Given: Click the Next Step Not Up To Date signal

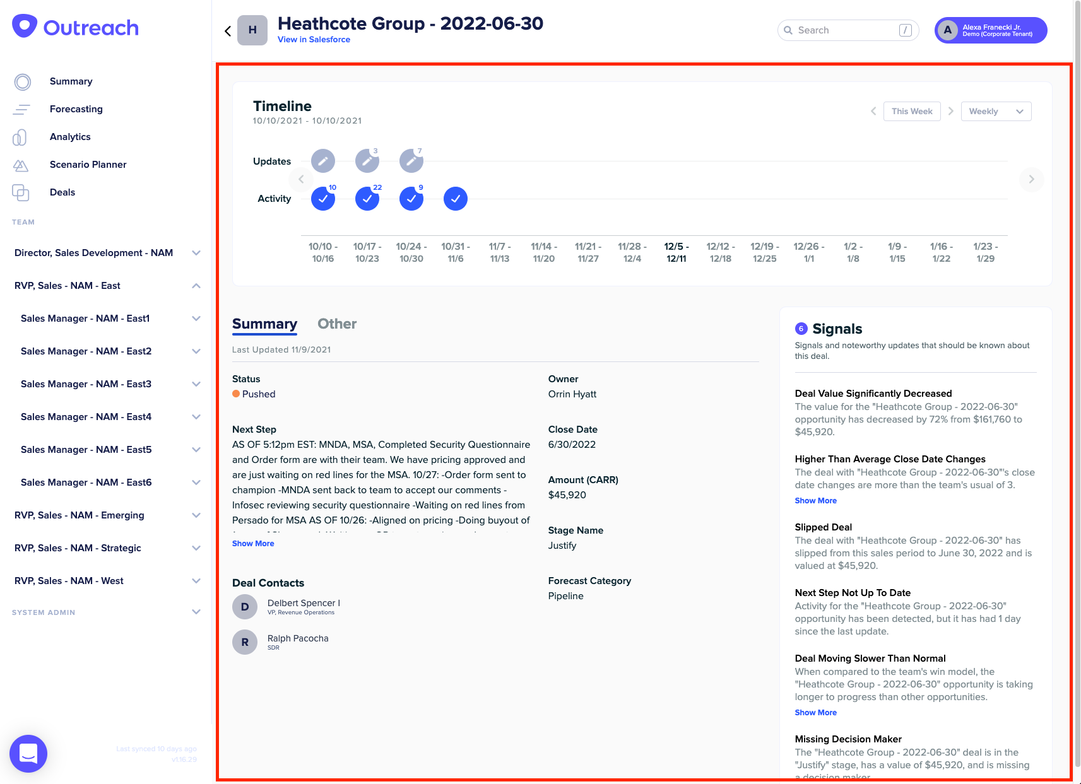Looking at the screenshot, I should pos(853,593).
